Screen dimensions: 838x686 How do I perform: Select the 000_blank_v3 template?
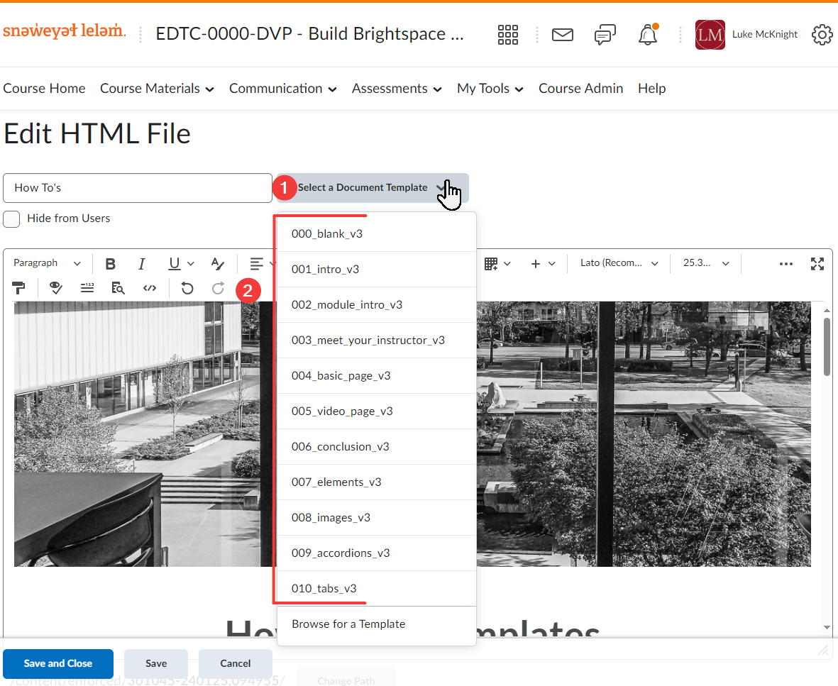377,234
